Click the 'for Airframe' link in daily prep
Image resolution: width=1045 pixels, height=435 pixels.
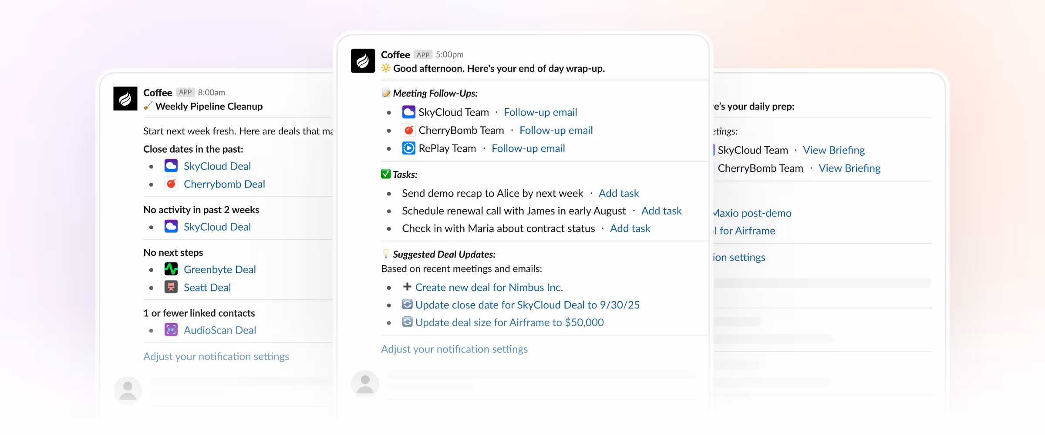[x=745, y=231]
